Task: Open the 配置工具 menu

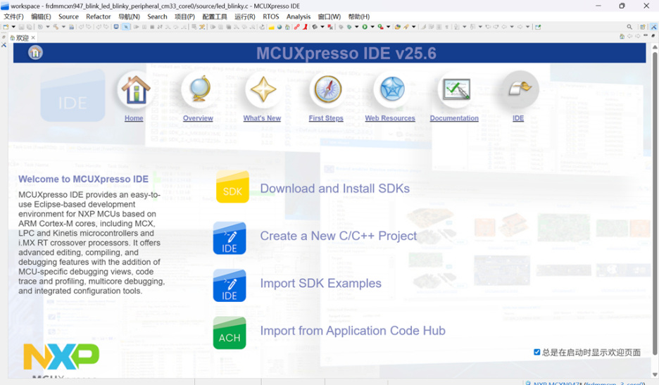Action: click(x=214, y=16)
